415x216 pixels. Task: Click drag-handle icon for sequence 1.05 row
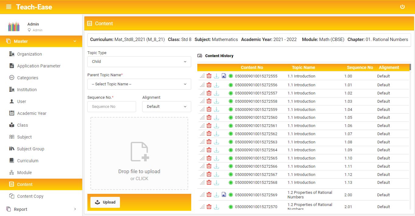tap(202, 118)
